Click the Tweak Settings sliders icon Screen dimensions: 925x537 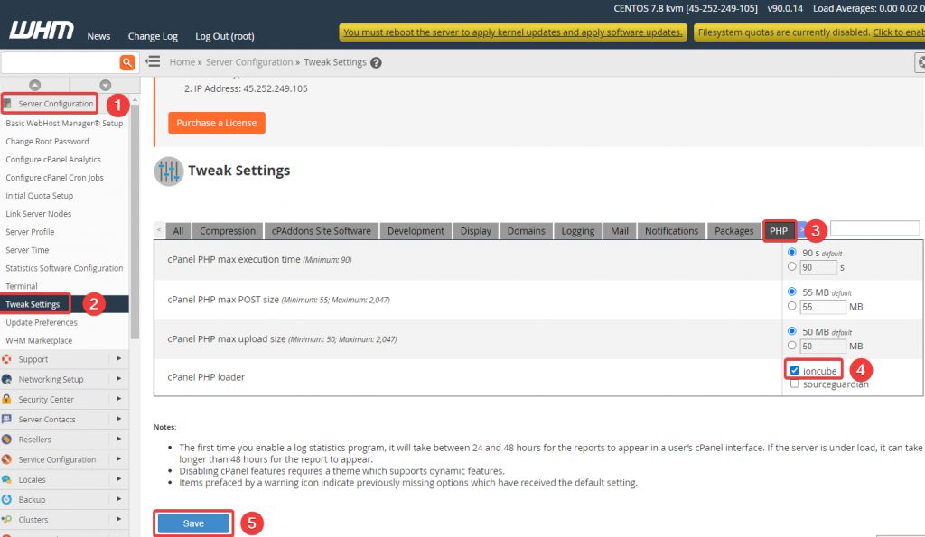tap(169, 171)
